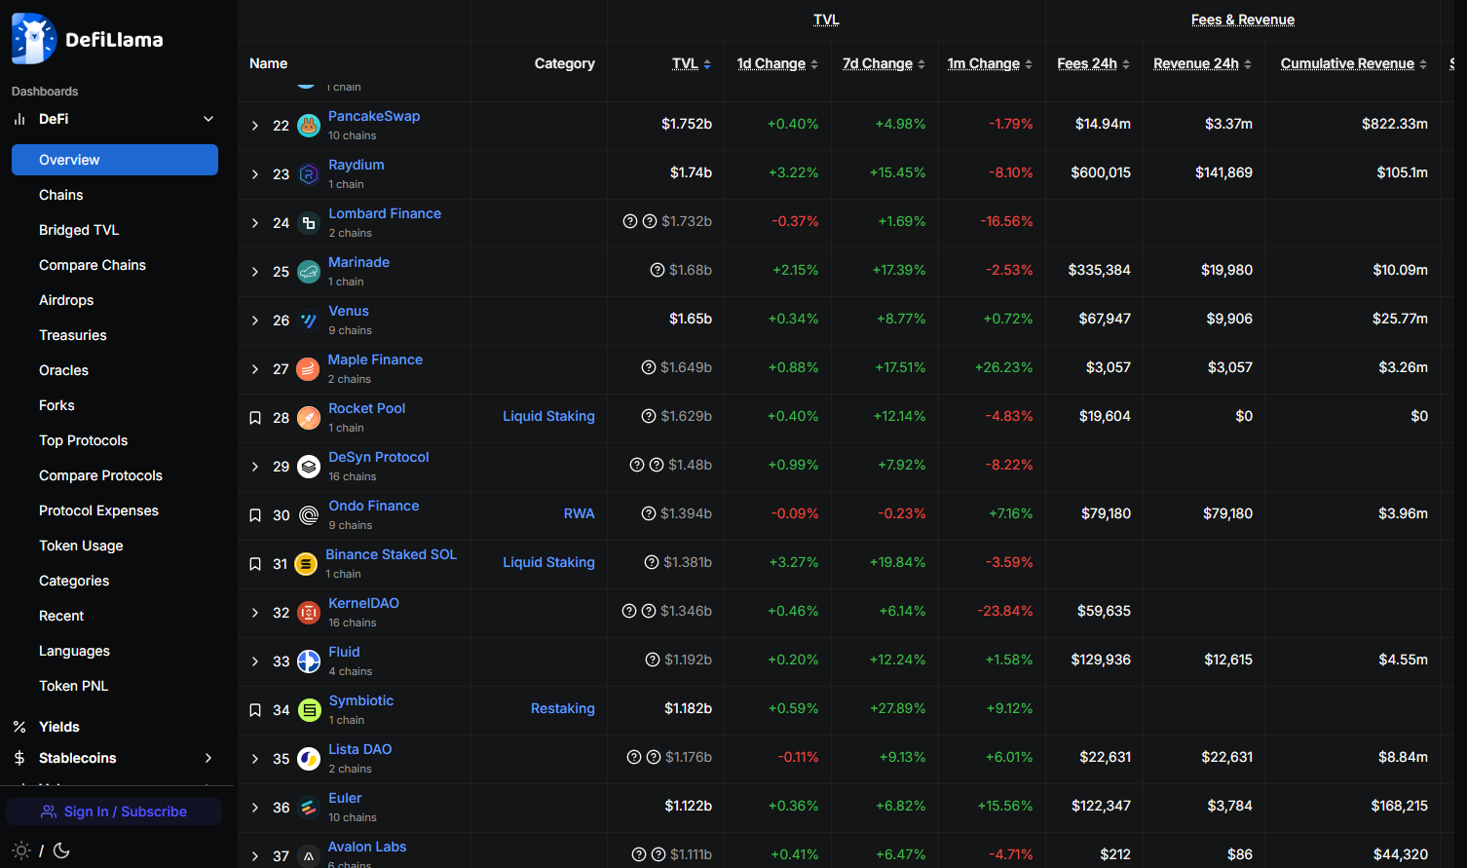Switch to light theme with sun icon
1467x868 pixels.
(21, 850)
